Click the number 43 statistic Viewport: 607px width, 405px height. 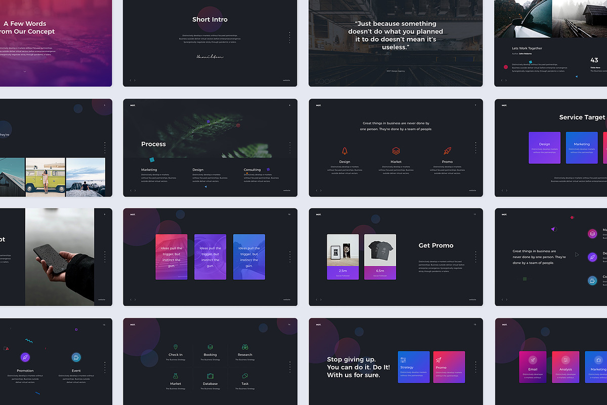point(594,60)
